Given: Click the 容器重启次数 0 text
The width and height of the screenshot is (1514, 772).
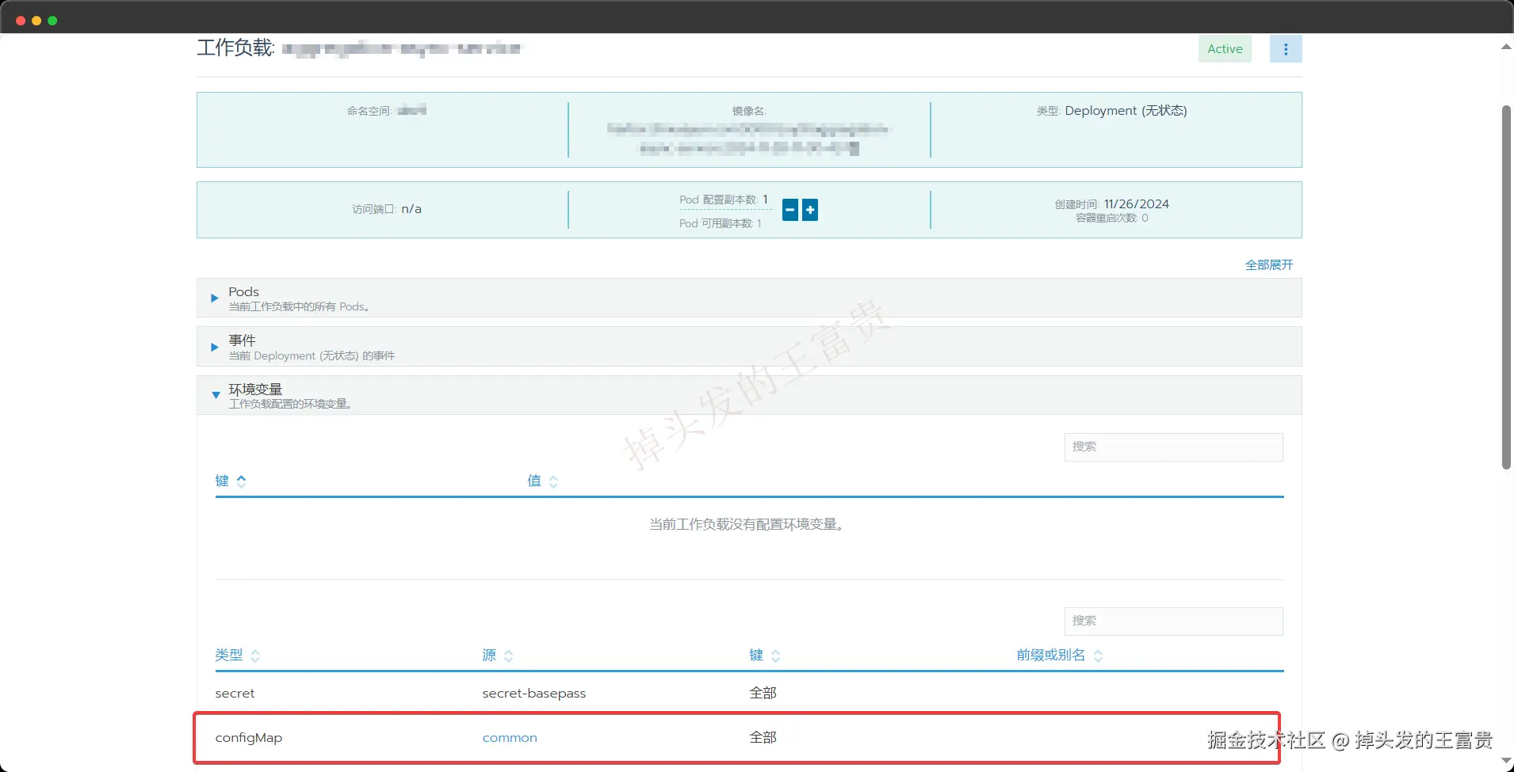Looking at the screenshot, I should pos(1112,218).
